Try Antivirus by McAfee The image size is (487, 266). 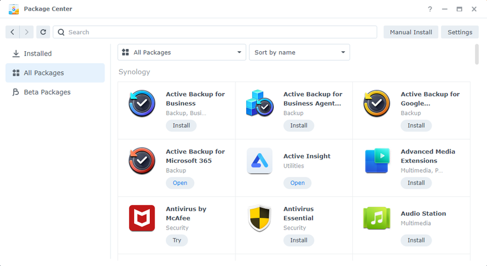[x=177, y=240]
